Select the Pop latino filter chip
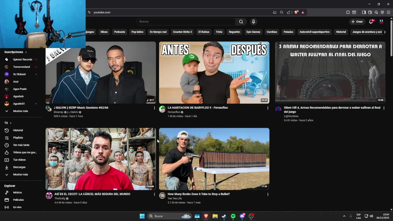Image resolution: width=393 pixels, height=221 pixels. (x=137, y=32)
